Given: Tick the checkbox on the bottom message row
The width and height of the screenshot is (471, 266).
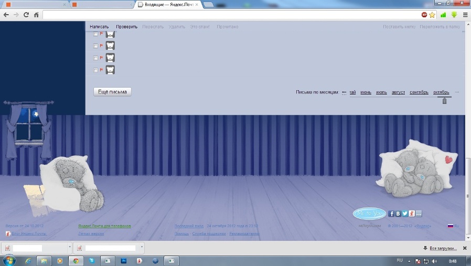Looking at the screenshot, I should pos(95,70).
